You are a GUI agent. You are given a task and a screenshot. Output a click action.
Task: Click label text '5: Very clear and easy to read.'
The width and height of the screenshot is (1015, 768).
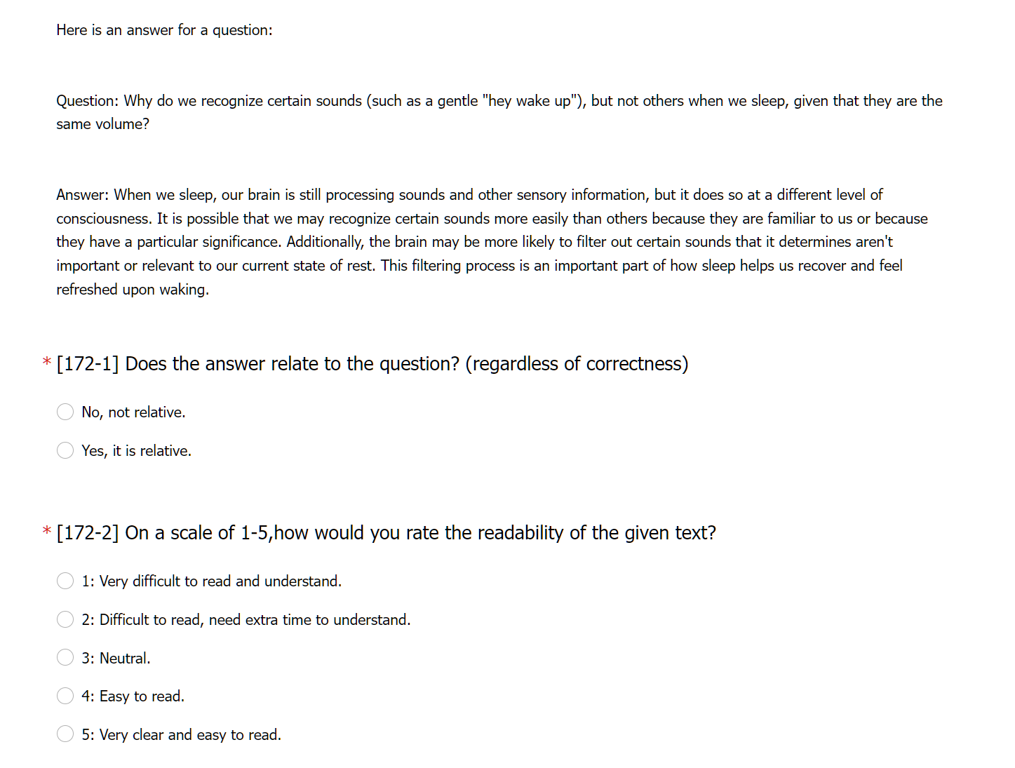181,735
